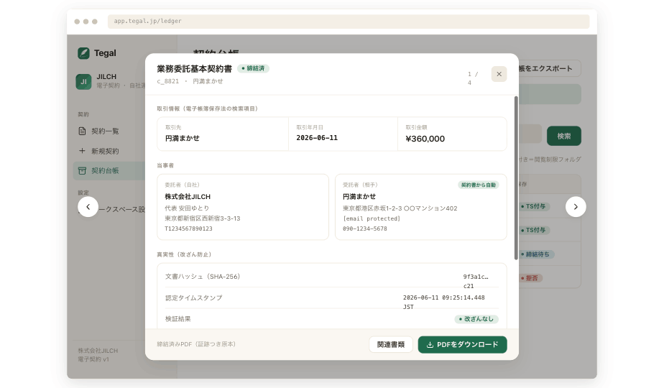This screenshot has height=388, width=664.
Task: Open the JILCH workspace avatar
Action: click(83, 81)
